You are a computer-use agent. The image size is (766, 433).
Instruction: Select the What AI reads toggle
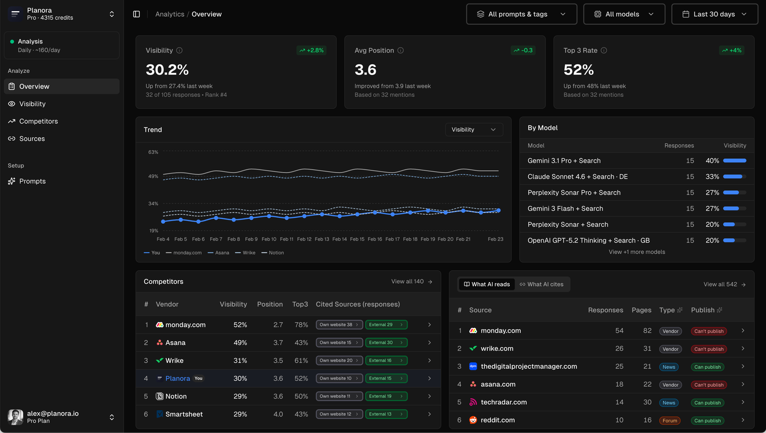(x=486, y=284)
